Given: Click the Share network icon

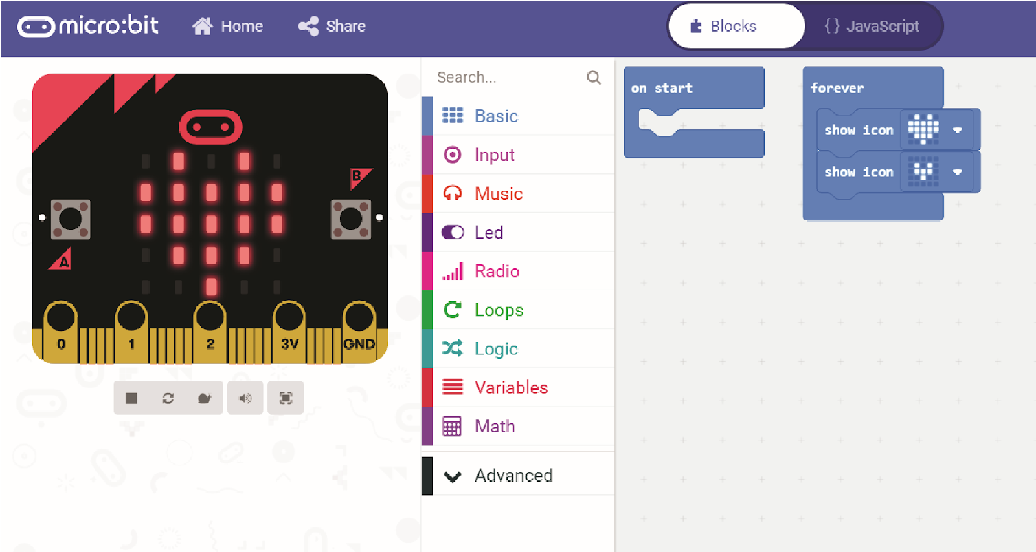Looking at the screenshot, I should point(308,26).
